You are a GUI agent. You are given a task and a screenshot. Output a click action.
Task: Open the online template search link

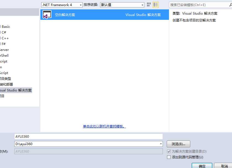(x=105, y=126)
